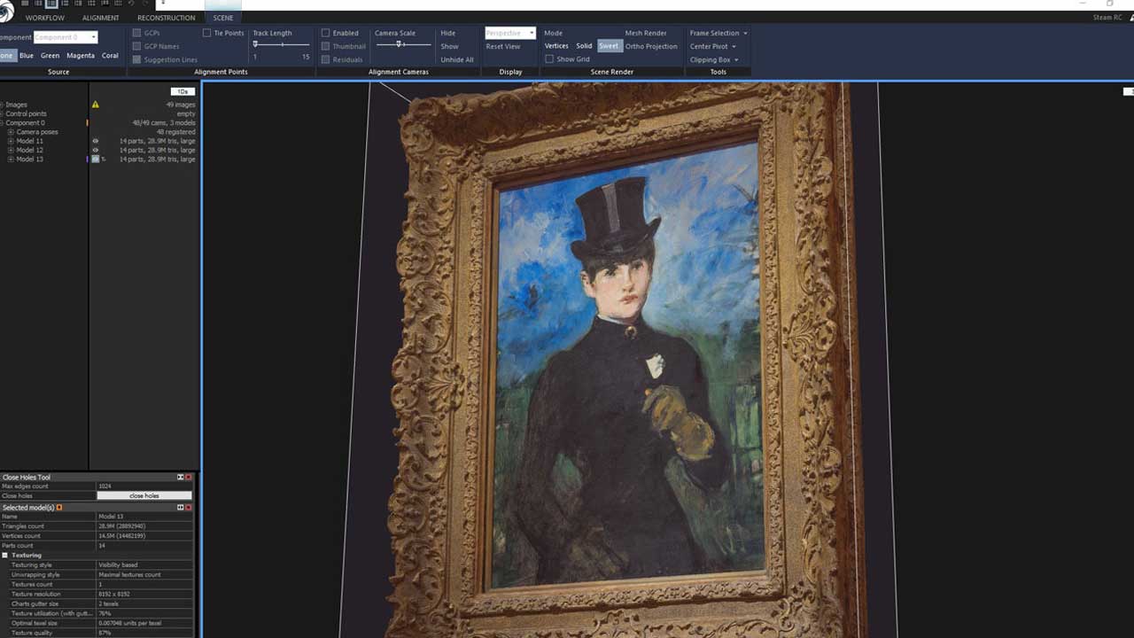Open the Component 0 dropdown

[x=65, y=37]
